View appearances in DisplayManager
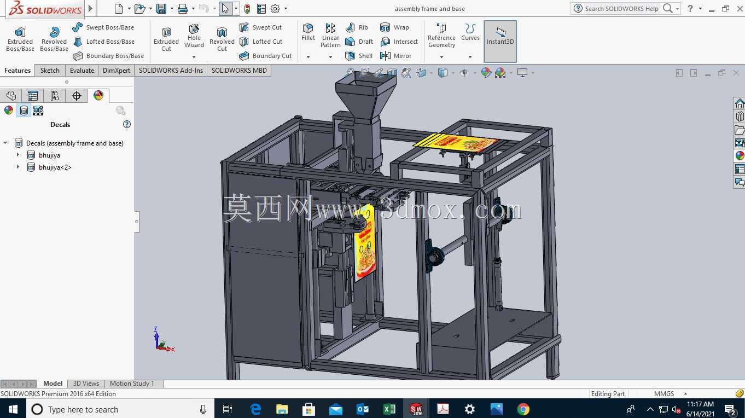The height and width of the screenshot is (418, 745). click(x=9, y=111)
